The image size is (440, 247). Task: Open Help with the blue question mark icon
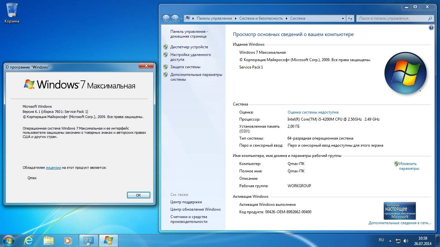point(431,28)
